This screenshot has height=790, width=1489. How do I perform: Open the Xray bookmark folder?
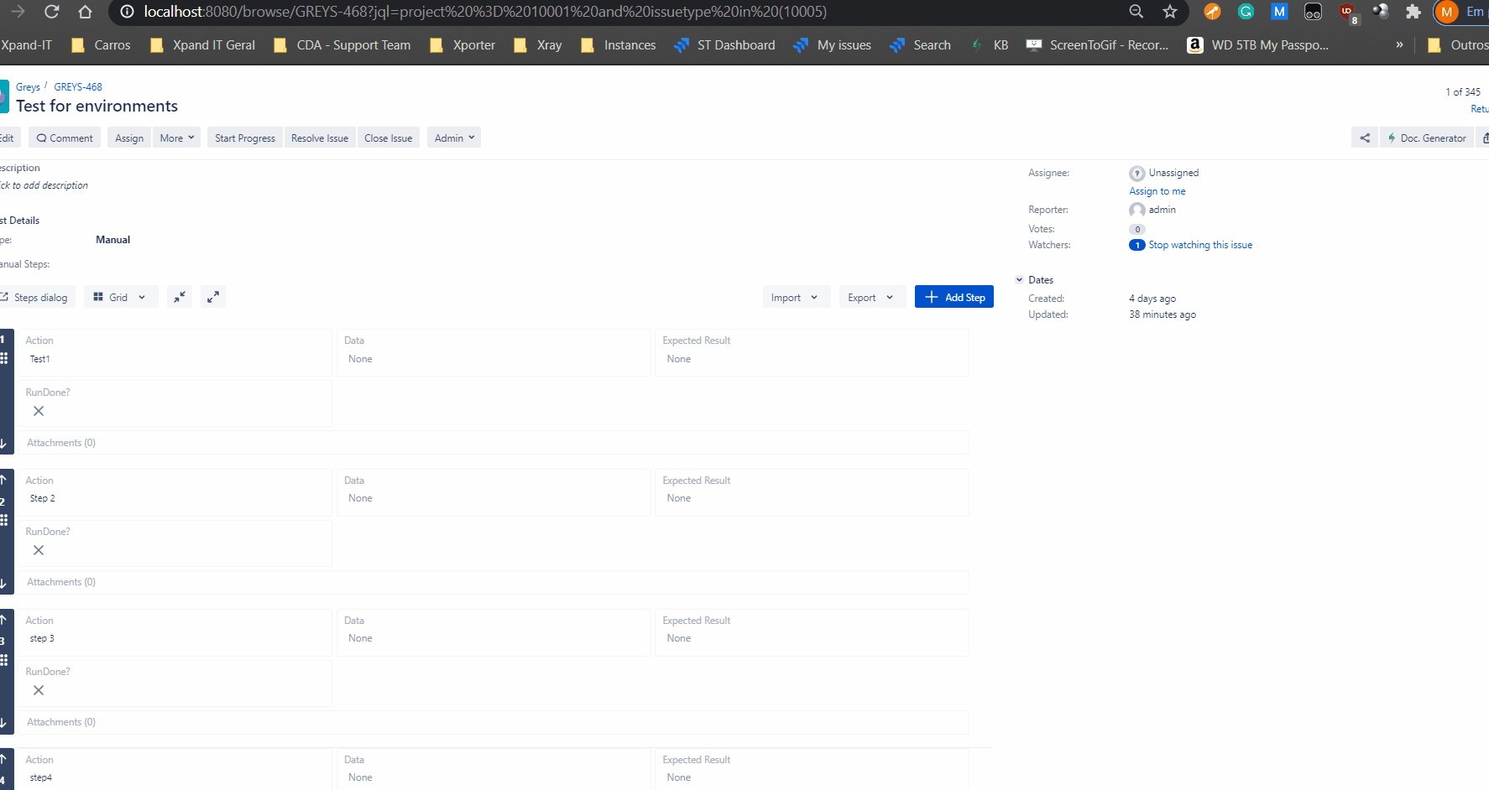(x=538, y=45)
